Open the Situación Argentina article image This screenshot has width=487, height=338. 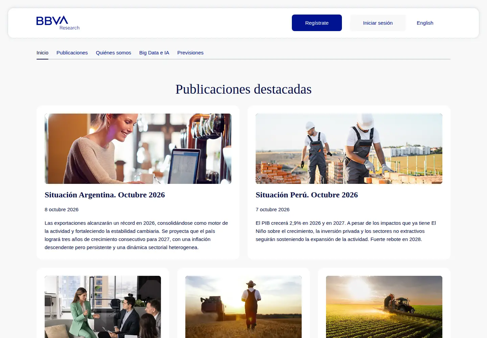[x=138, y=149]
